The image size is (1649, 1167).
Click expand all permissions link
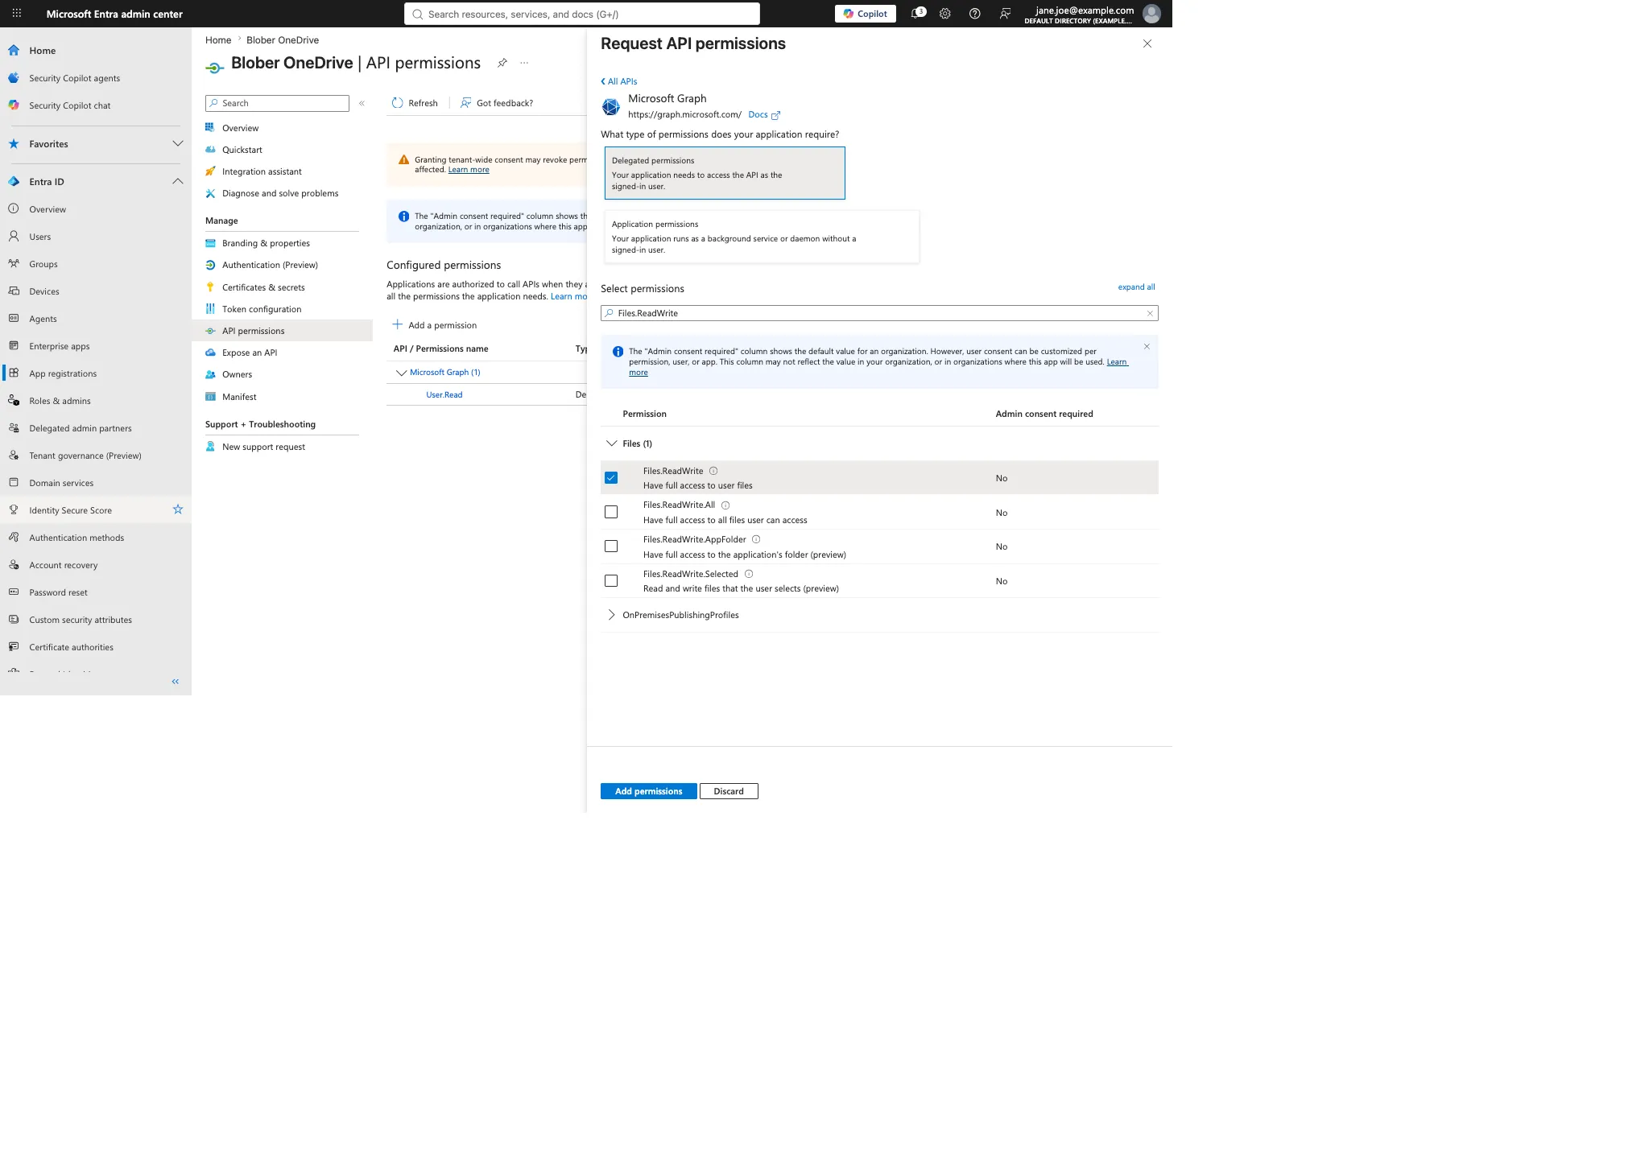pyautogui.click(x=1136, y=287)
